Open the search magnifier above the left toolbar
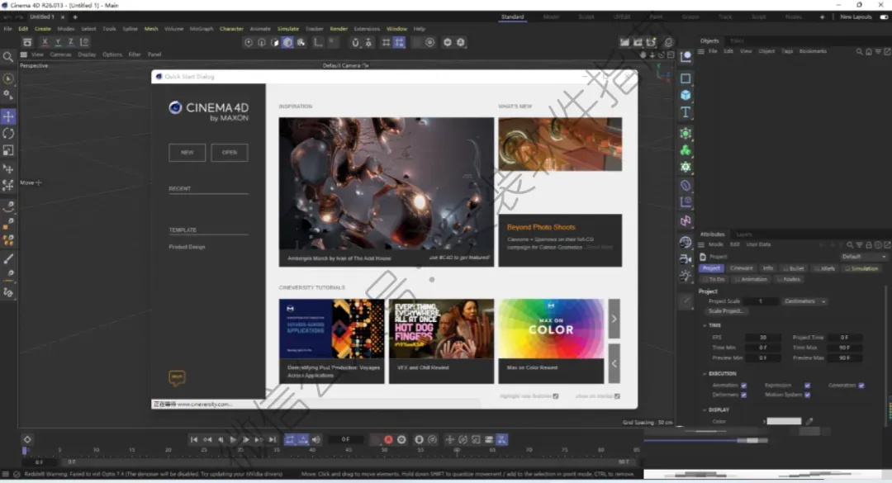Image resolution: width=892 pixels, height=483 pixels. click(8, 57)
